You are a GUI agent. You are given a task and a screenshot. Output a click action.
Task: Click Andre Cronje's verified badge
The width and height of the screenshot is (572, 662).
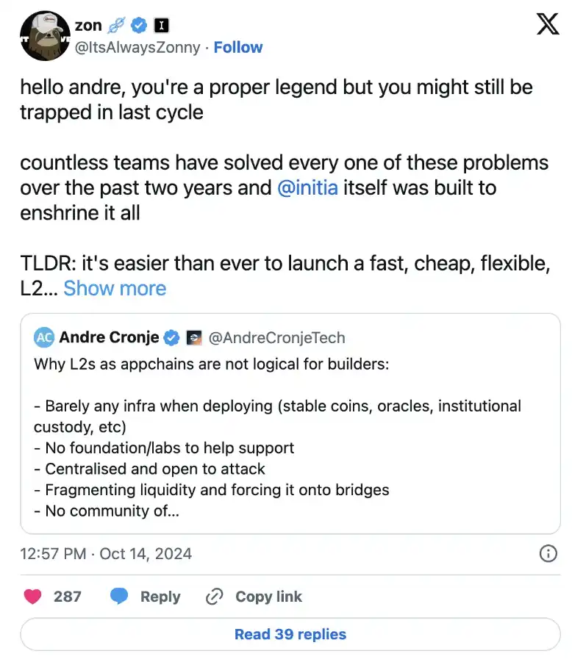click(172, 338)
